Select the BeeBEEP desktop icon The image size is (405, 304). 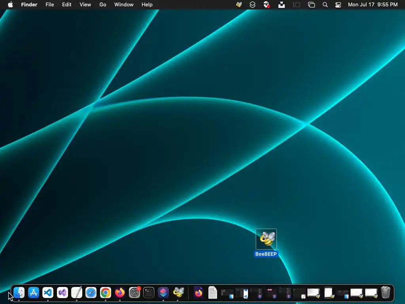266,239
